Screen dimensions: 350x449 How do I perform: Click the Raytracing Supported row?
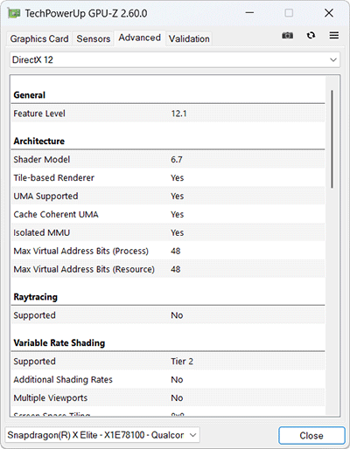coord(168,315)
